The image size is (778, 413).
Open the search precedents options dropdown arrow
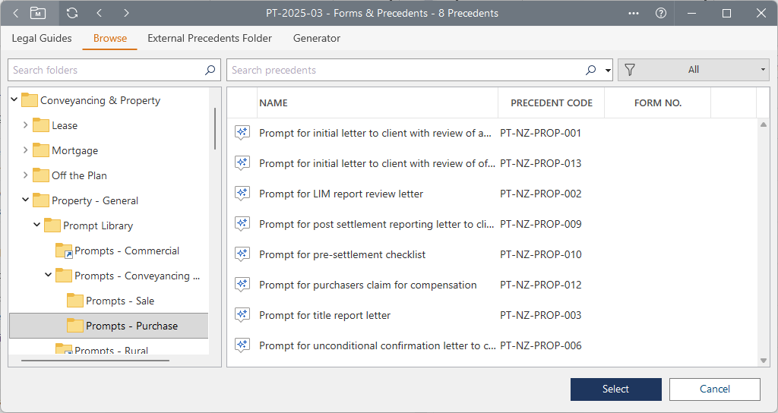coord(609,71)
